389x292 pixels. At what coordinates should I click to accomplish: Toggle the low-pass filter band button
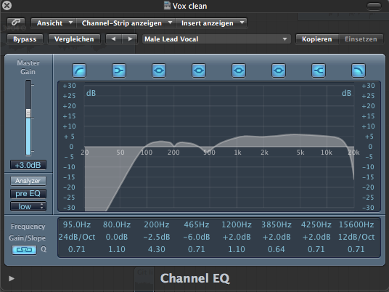click(359, 70)
